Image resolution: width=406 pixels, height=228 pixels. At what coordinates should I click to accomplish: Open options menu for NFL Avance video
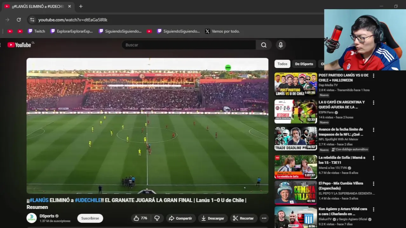[374, 130]
